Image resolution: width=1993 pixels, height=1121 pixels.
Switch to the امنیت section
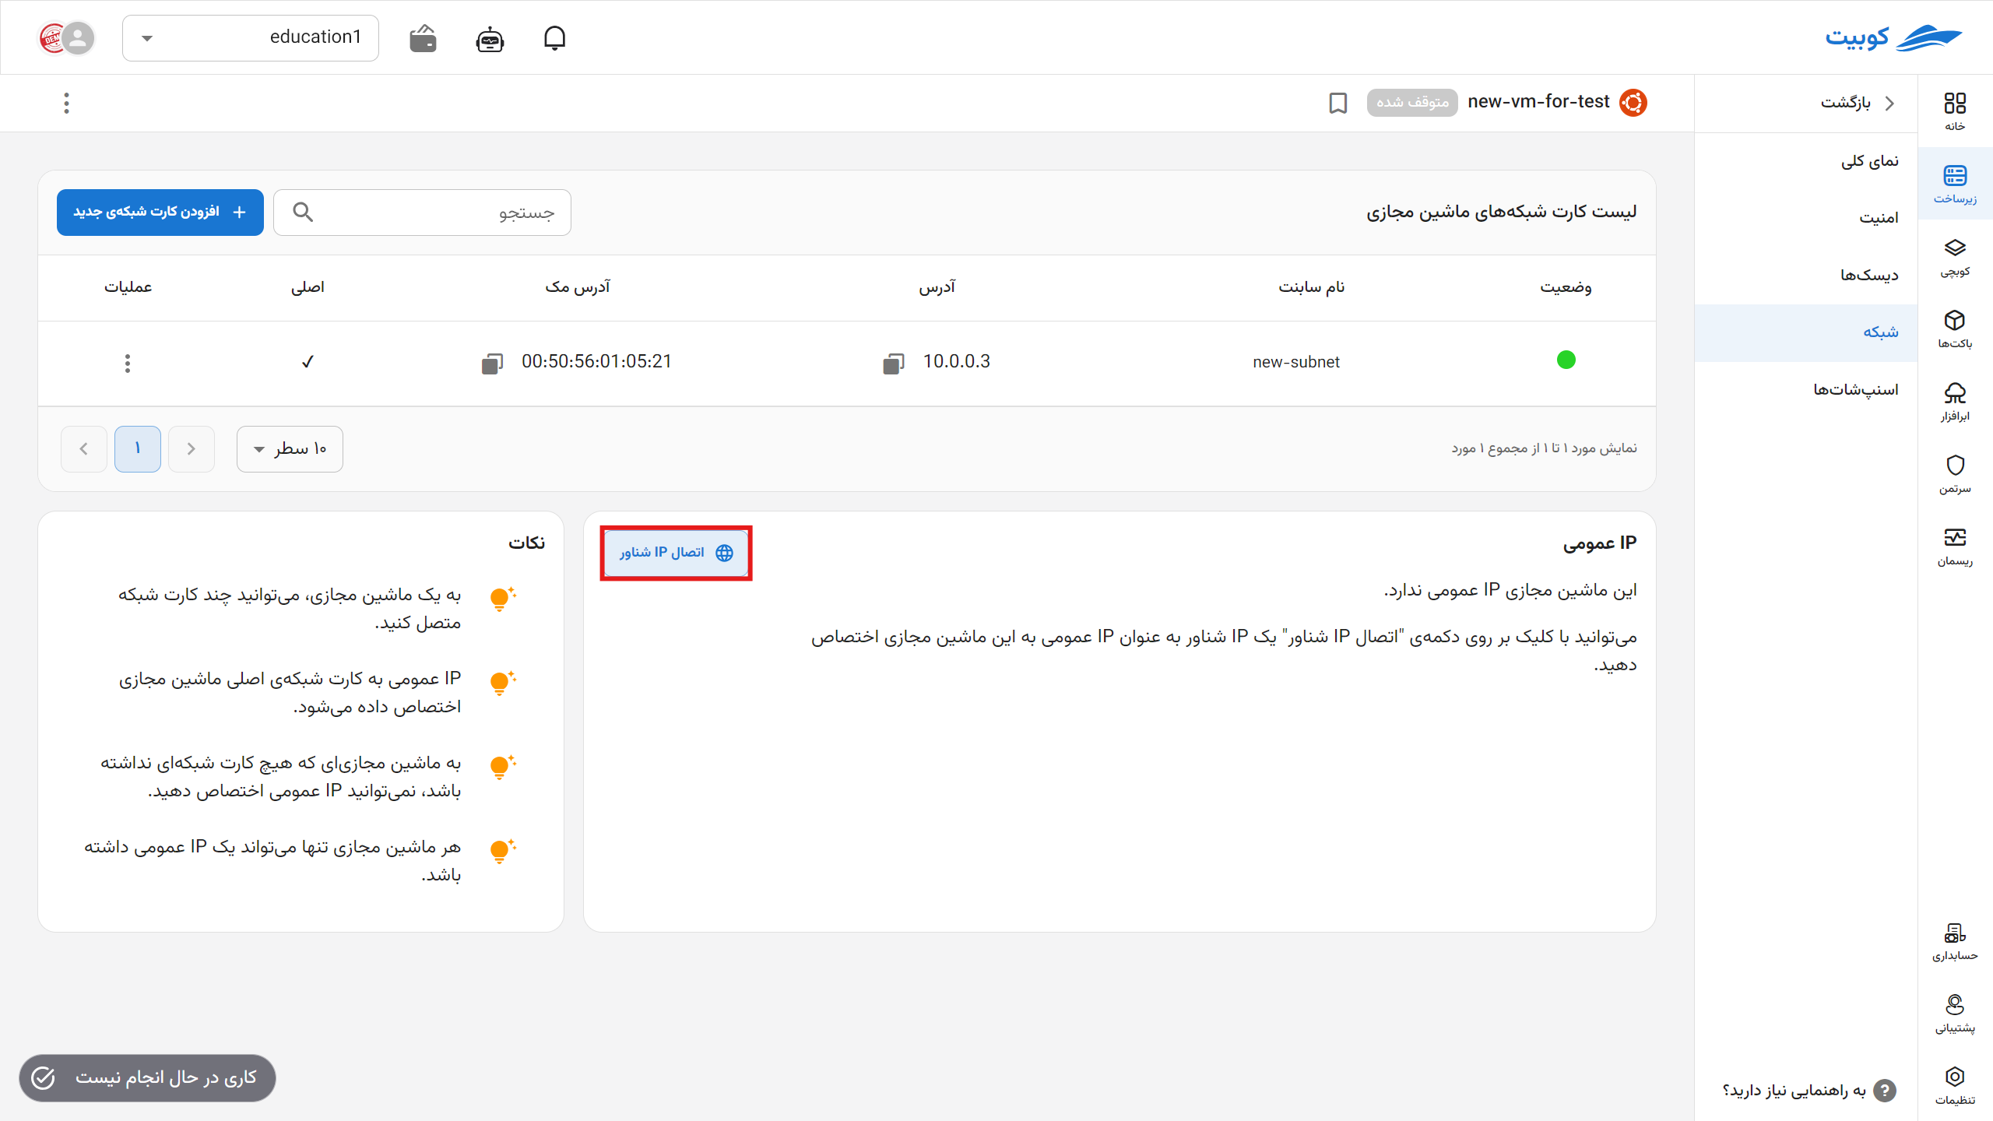click(x=1879, y=216)
